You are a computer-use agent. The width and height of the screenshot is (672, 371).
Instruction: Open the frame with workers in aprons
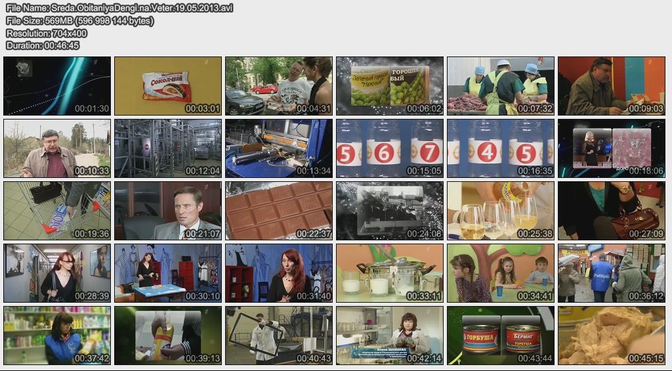click(501, 86)
